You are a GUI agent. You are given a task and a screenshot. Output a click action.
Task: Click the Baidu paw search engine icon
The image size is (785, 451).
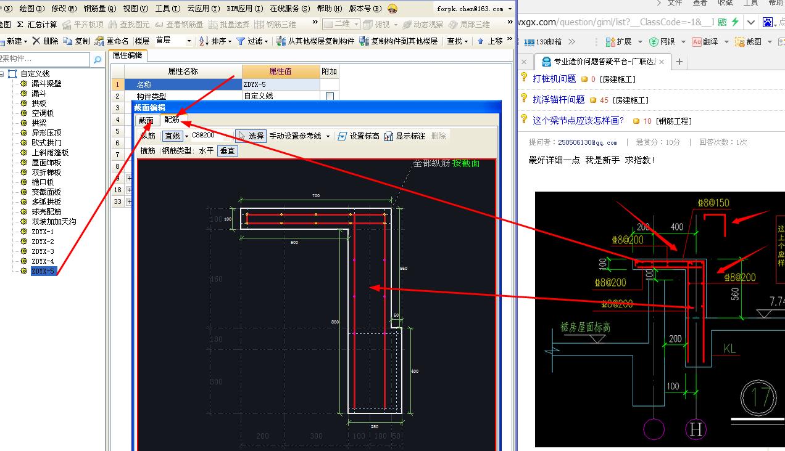(768, 22)
